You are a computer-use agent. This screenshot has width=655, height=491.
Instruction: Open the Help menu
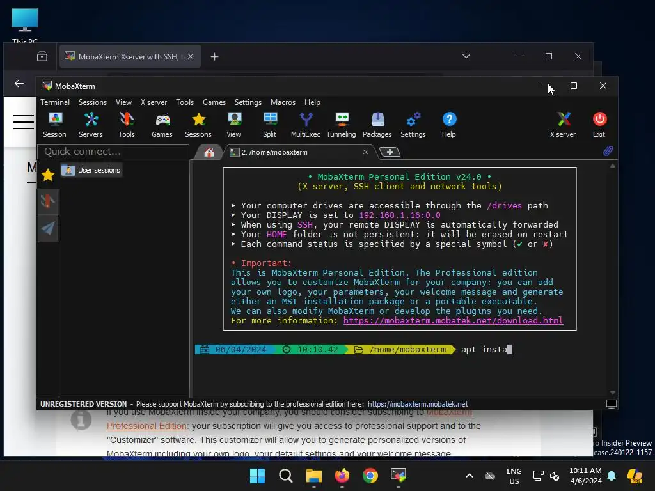[x=312, y=102]
